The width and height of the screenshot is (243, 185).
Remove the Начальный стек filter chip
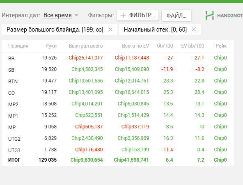194,30
